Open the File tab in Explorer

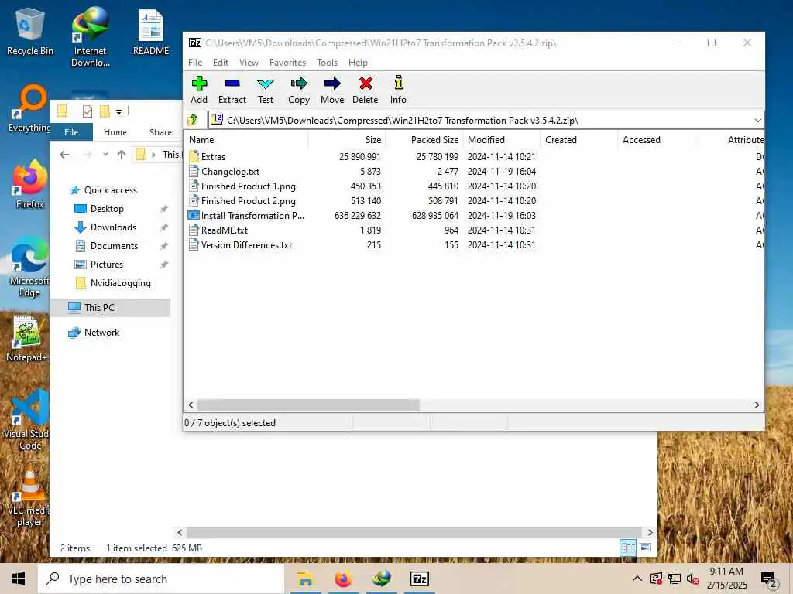pyautogui.click(x=71, y=131)
